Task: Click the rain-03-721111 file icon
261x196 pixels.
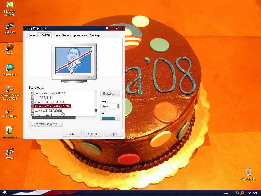Action: tap(32, 98)
